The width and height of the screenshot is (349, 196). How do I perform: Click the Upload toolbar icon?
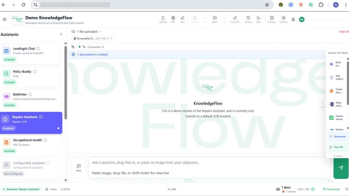163,19
